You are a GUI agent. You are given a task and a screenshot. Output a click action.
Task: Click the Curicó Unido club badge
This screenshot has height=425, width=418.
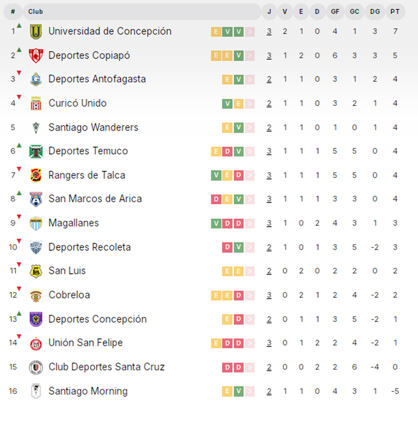coord(36,104)
